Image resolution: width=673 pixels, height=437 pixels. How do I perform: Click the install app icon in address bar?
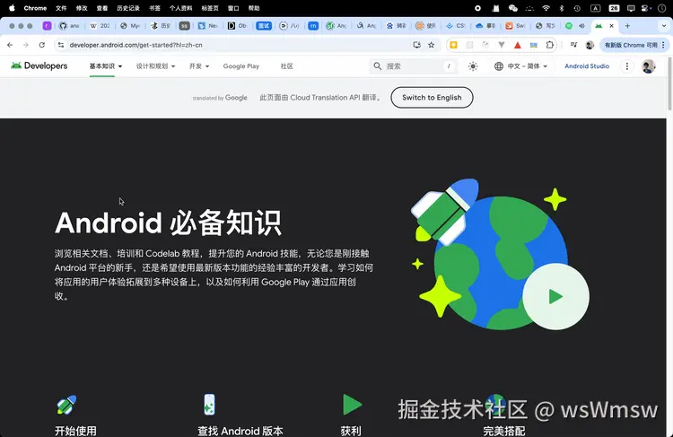pyautogui.click(x=416, y=45)
